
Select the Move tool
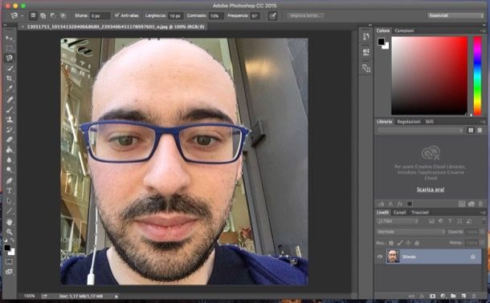[x=9, y=38]
